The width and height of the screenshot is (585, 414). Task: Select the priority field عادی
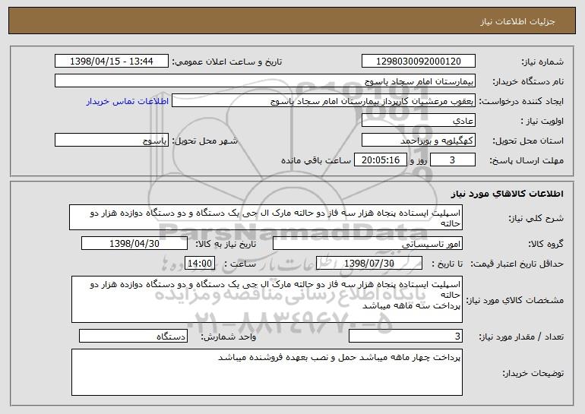[x=418, y=121]
